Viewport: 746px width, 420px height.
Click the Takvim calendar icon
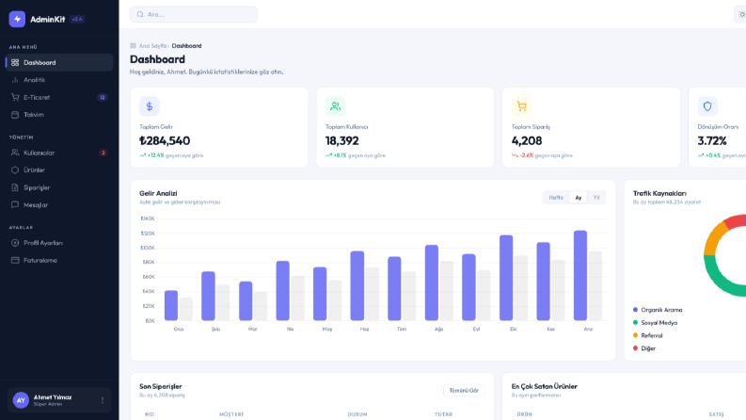click(15, 115)
